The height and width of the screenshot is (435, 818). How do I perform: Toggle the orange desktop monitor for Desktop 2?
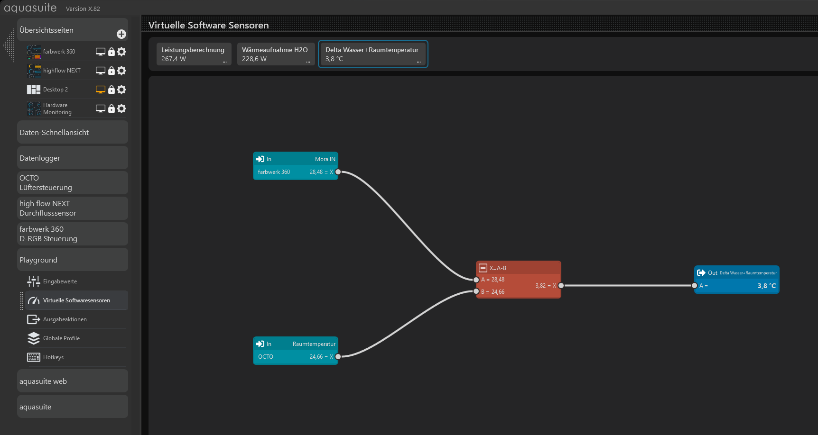pos(101,90)
